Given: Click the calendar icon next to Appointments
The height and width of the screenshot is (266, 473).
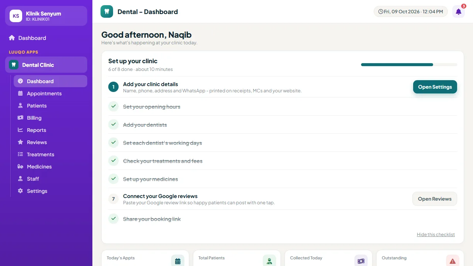Looking at the screenshot, I should [20, 93].
